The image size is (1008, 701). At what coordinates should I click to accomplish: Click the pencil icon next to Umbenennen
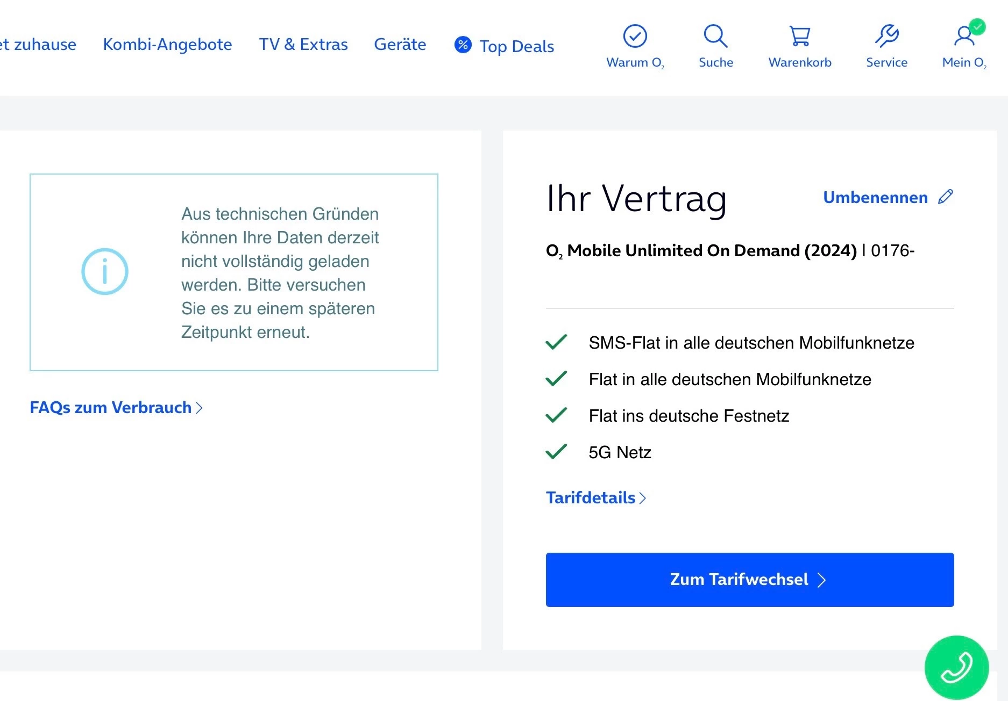click(946, 197)
